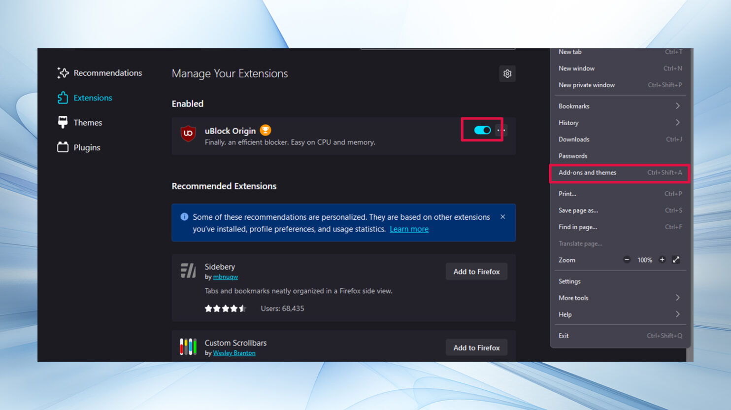731x410 pixels.
Task: Click the Custom Scrollbars extension icon
Action: point(188,346)
